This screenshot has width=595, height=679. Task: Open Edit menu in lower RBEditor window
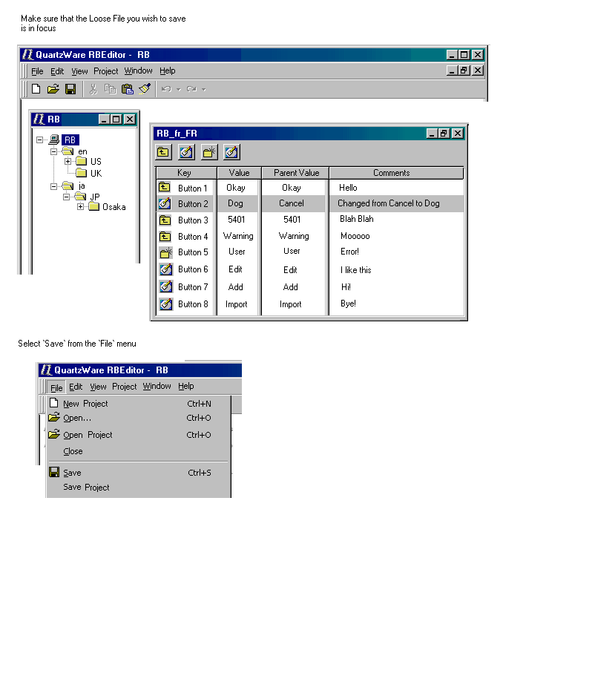click(76, 387)
